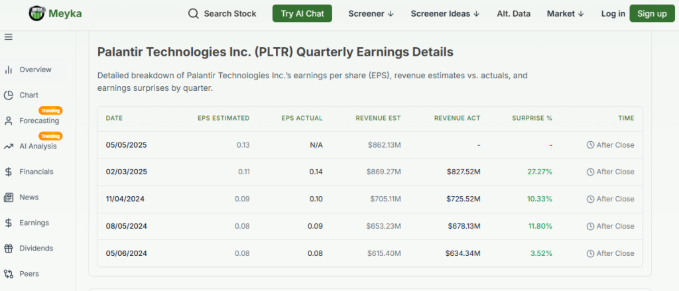The image size is (679, 291).
Task: Select the 02/03/2025 date cell
Action: click(127, 172)
